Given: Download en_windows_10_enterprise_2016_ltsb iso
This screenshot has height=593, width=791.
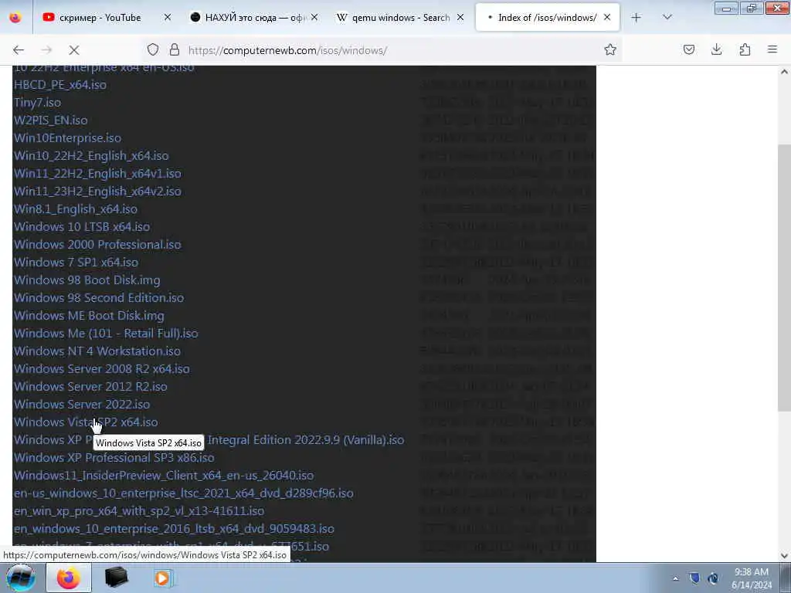Looking at the screenshot, I should pos(174,528).
